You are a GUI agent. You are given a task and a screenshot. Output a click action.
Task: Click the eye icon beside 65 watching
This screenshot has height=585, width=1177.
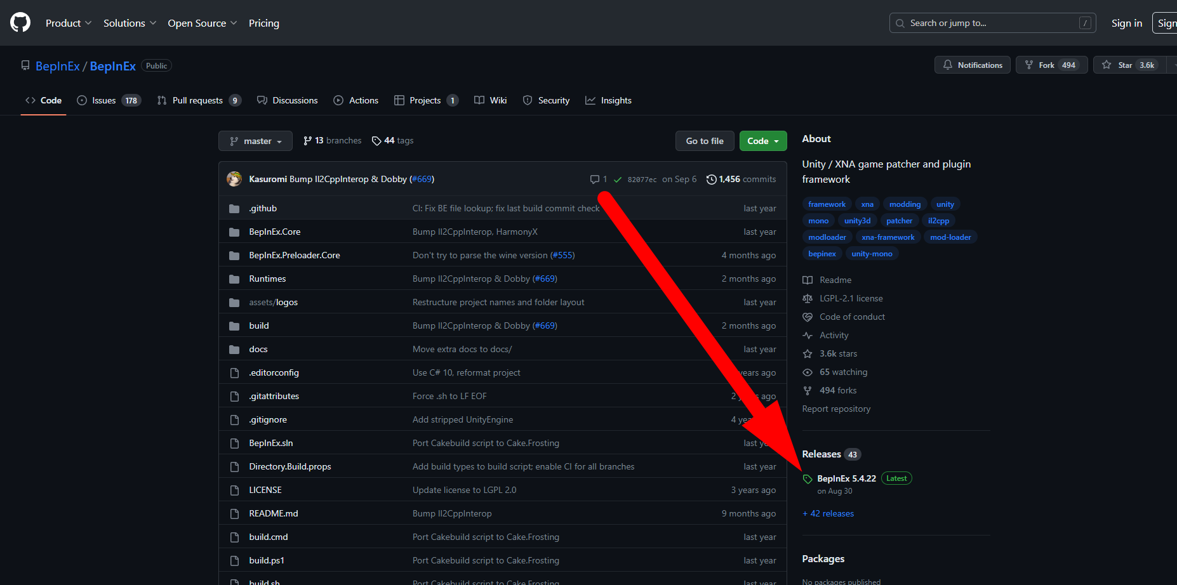(808, 372)
